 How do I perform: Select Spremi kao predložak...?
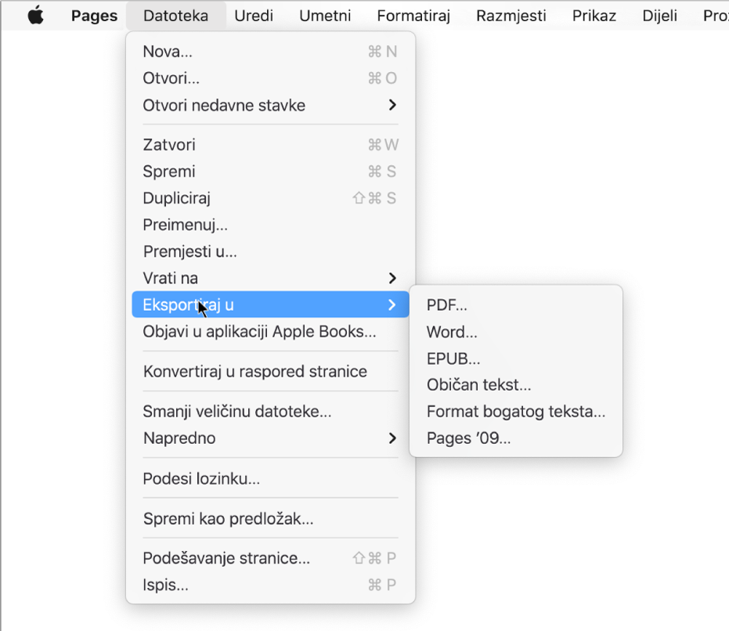click(271, 518)
